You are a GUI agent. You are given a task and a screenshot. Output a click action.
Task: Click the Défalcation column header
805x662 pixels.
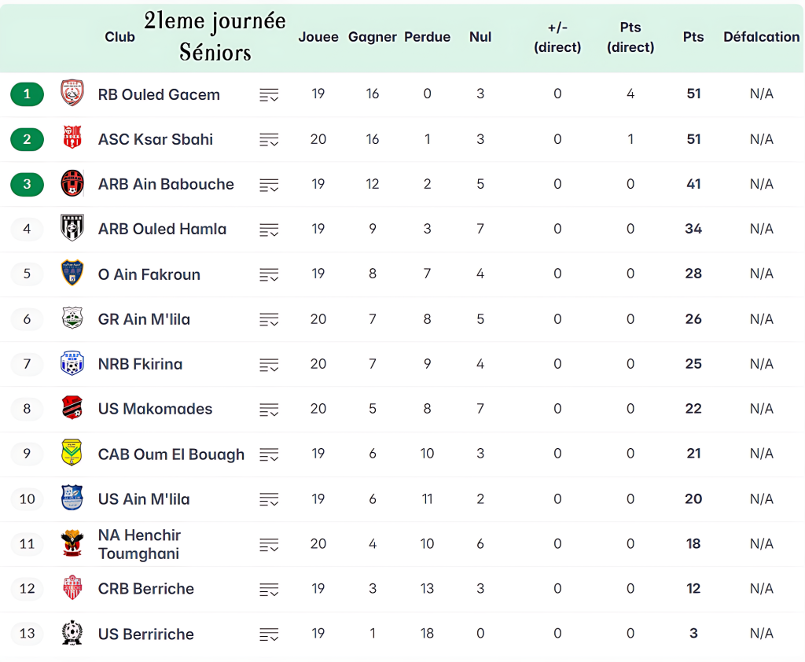tap(761, 37)
